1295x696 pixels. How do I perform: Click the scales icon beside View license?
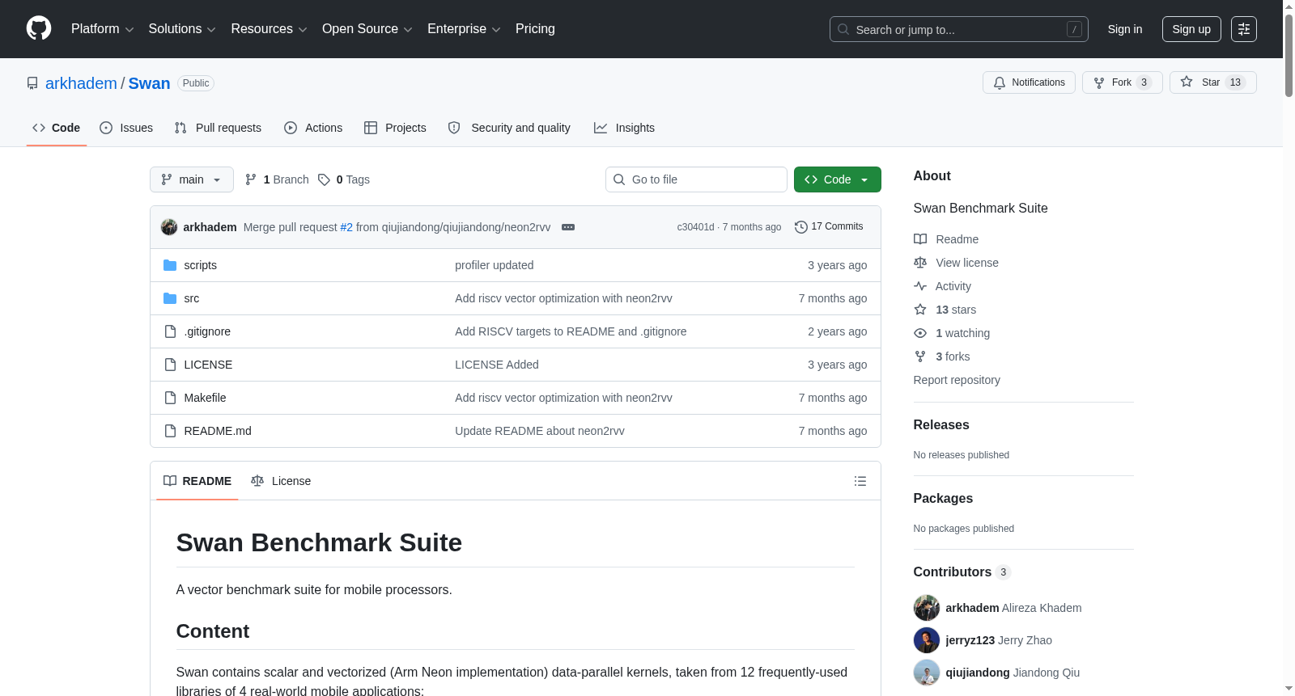coord(920,263)
